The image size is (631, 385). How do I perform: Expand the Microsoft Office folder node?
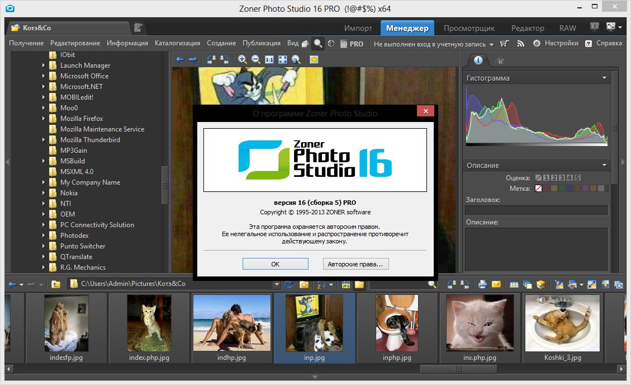[44, 76]
